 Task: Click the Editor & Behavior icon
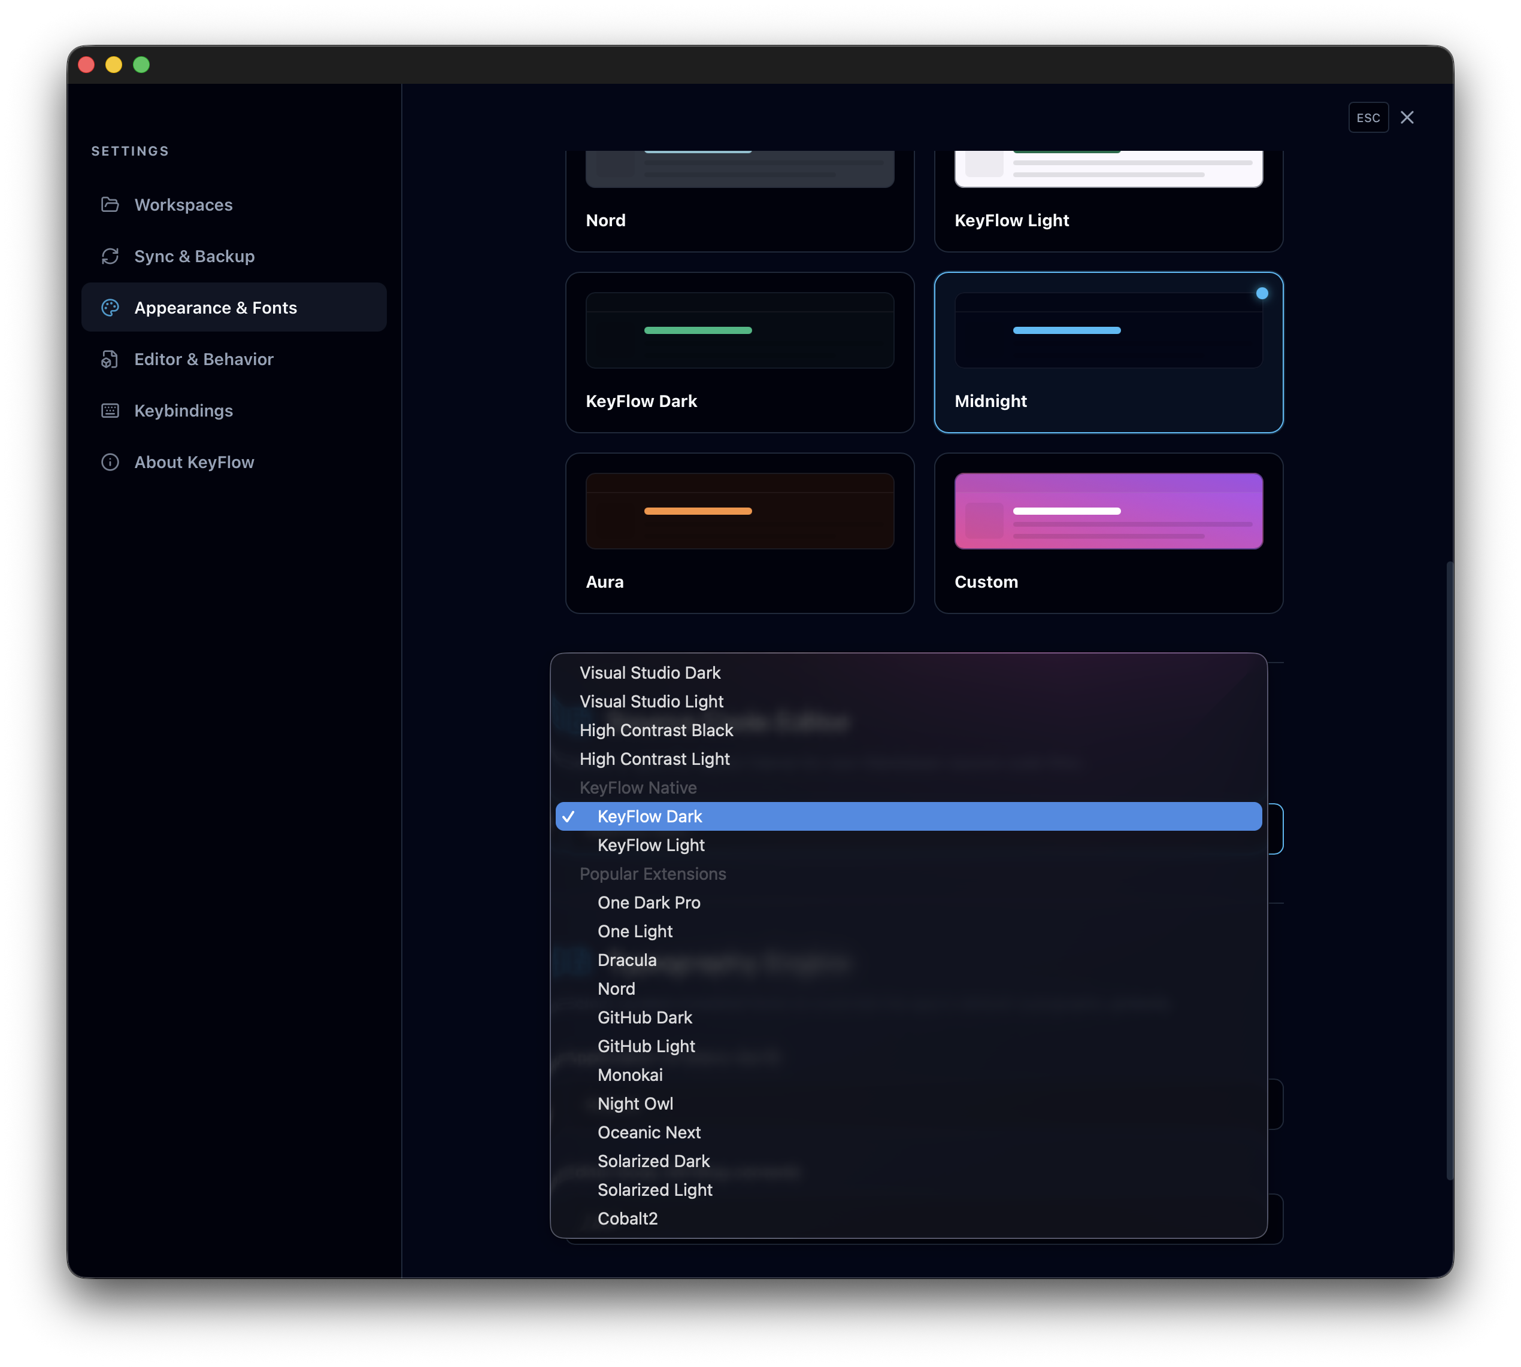[x=110, y=359]
